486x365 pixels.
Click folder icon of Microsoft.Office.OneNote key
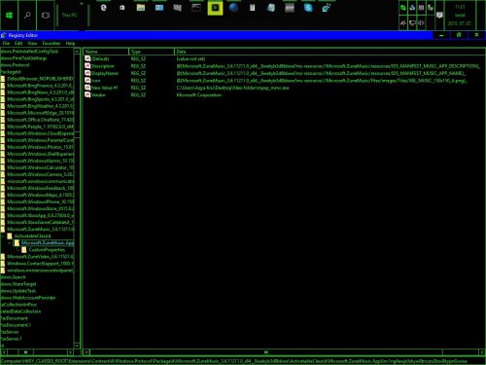tap(3, 120)
